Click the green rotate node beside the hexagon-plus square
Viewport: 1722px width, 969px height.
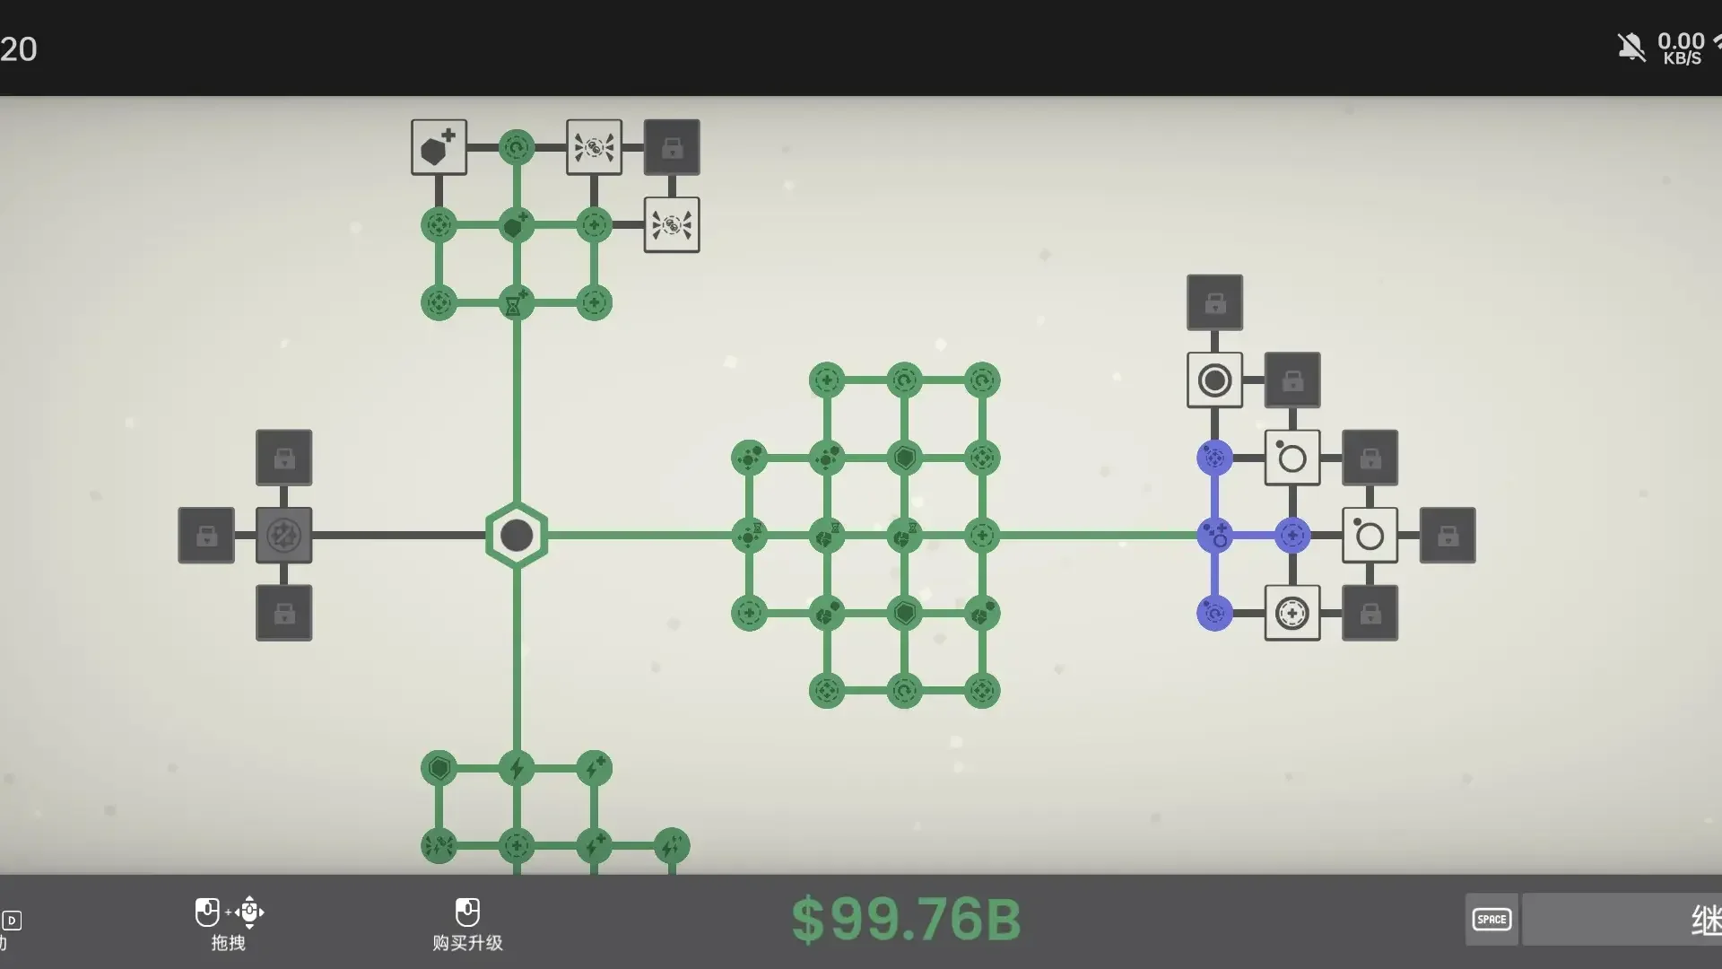(517, 147)
